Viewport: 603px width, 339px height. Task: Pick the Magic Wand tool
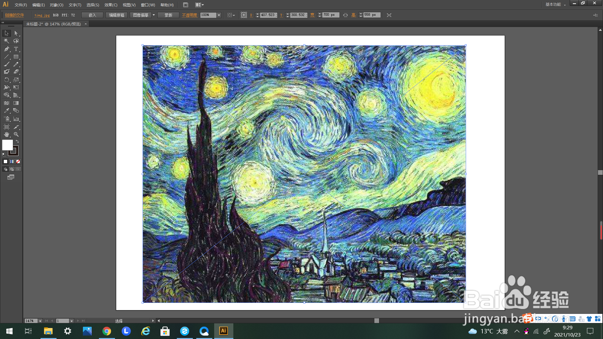coord(7,41)
